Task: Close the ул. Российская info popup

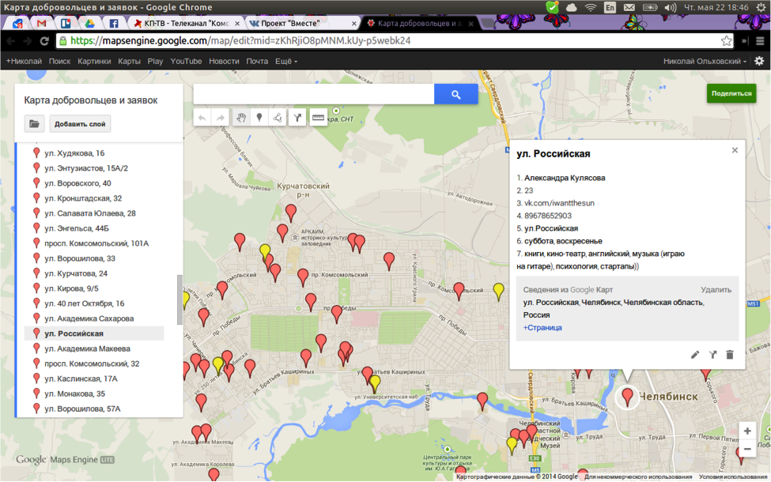Action: (x=735, y=150)
